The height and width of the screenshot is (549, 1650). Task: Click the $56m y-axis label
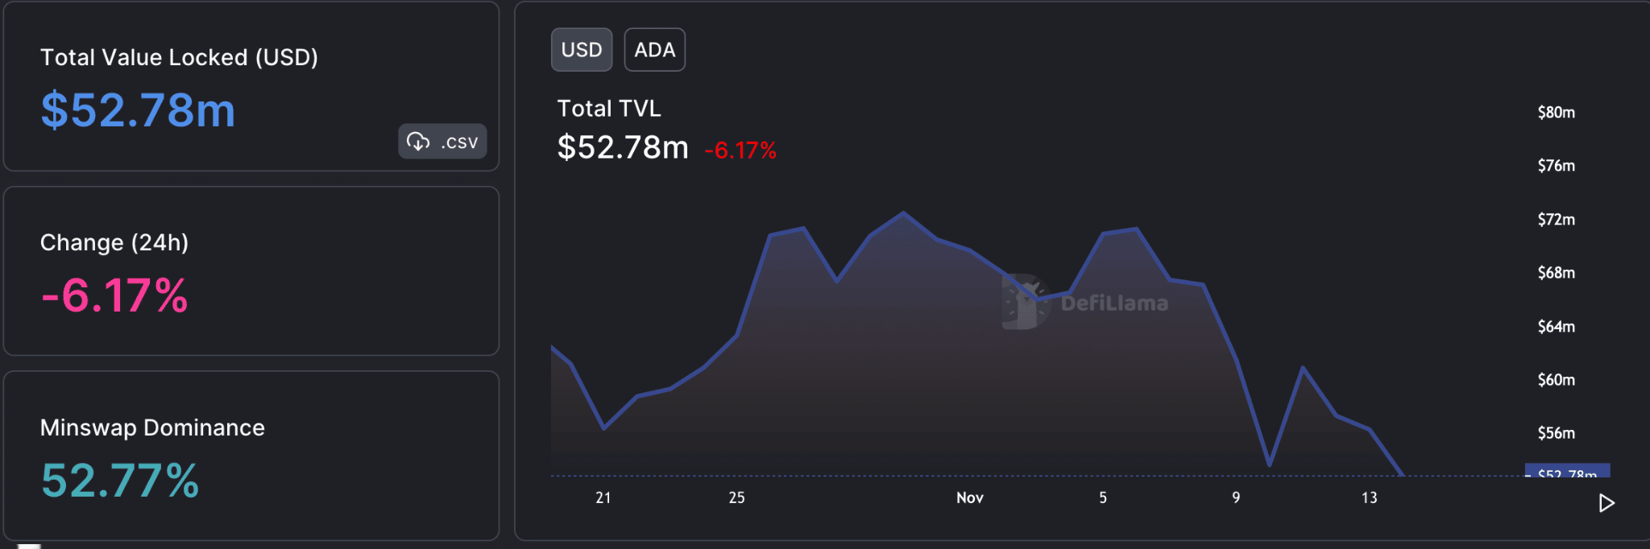(1556, 433)
